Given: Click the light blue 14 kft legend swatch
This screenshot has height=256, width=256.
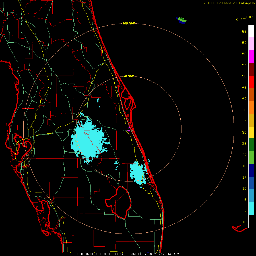Looking at the screenshot, I should point(251,196).
